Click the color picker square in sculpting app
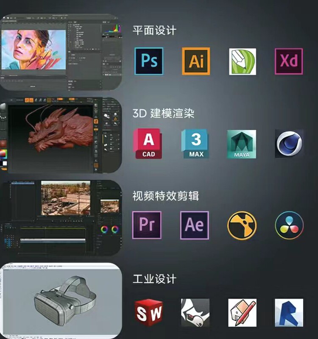 click(3, 154)
